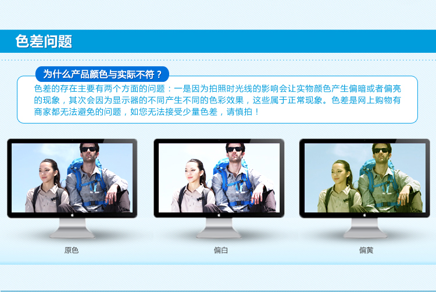This screenshot has width=436, height=292.
Task: Click the 偏黄 caption text
Action: [366, 250]
